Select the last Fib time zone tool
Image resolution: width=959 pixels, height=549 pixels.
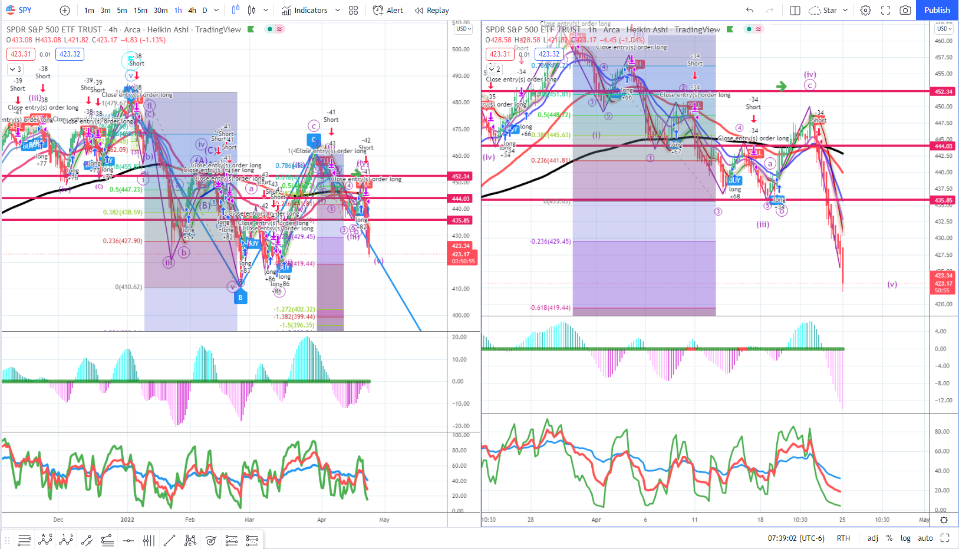(x=252, y=540)
